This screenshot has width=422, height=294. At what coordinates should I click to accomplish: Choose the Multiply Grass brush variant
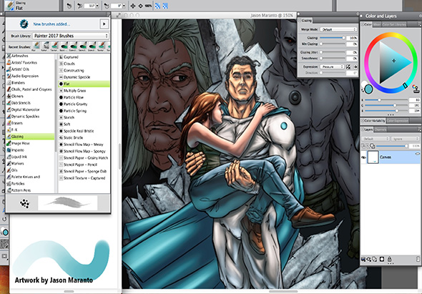click(84, 91)
